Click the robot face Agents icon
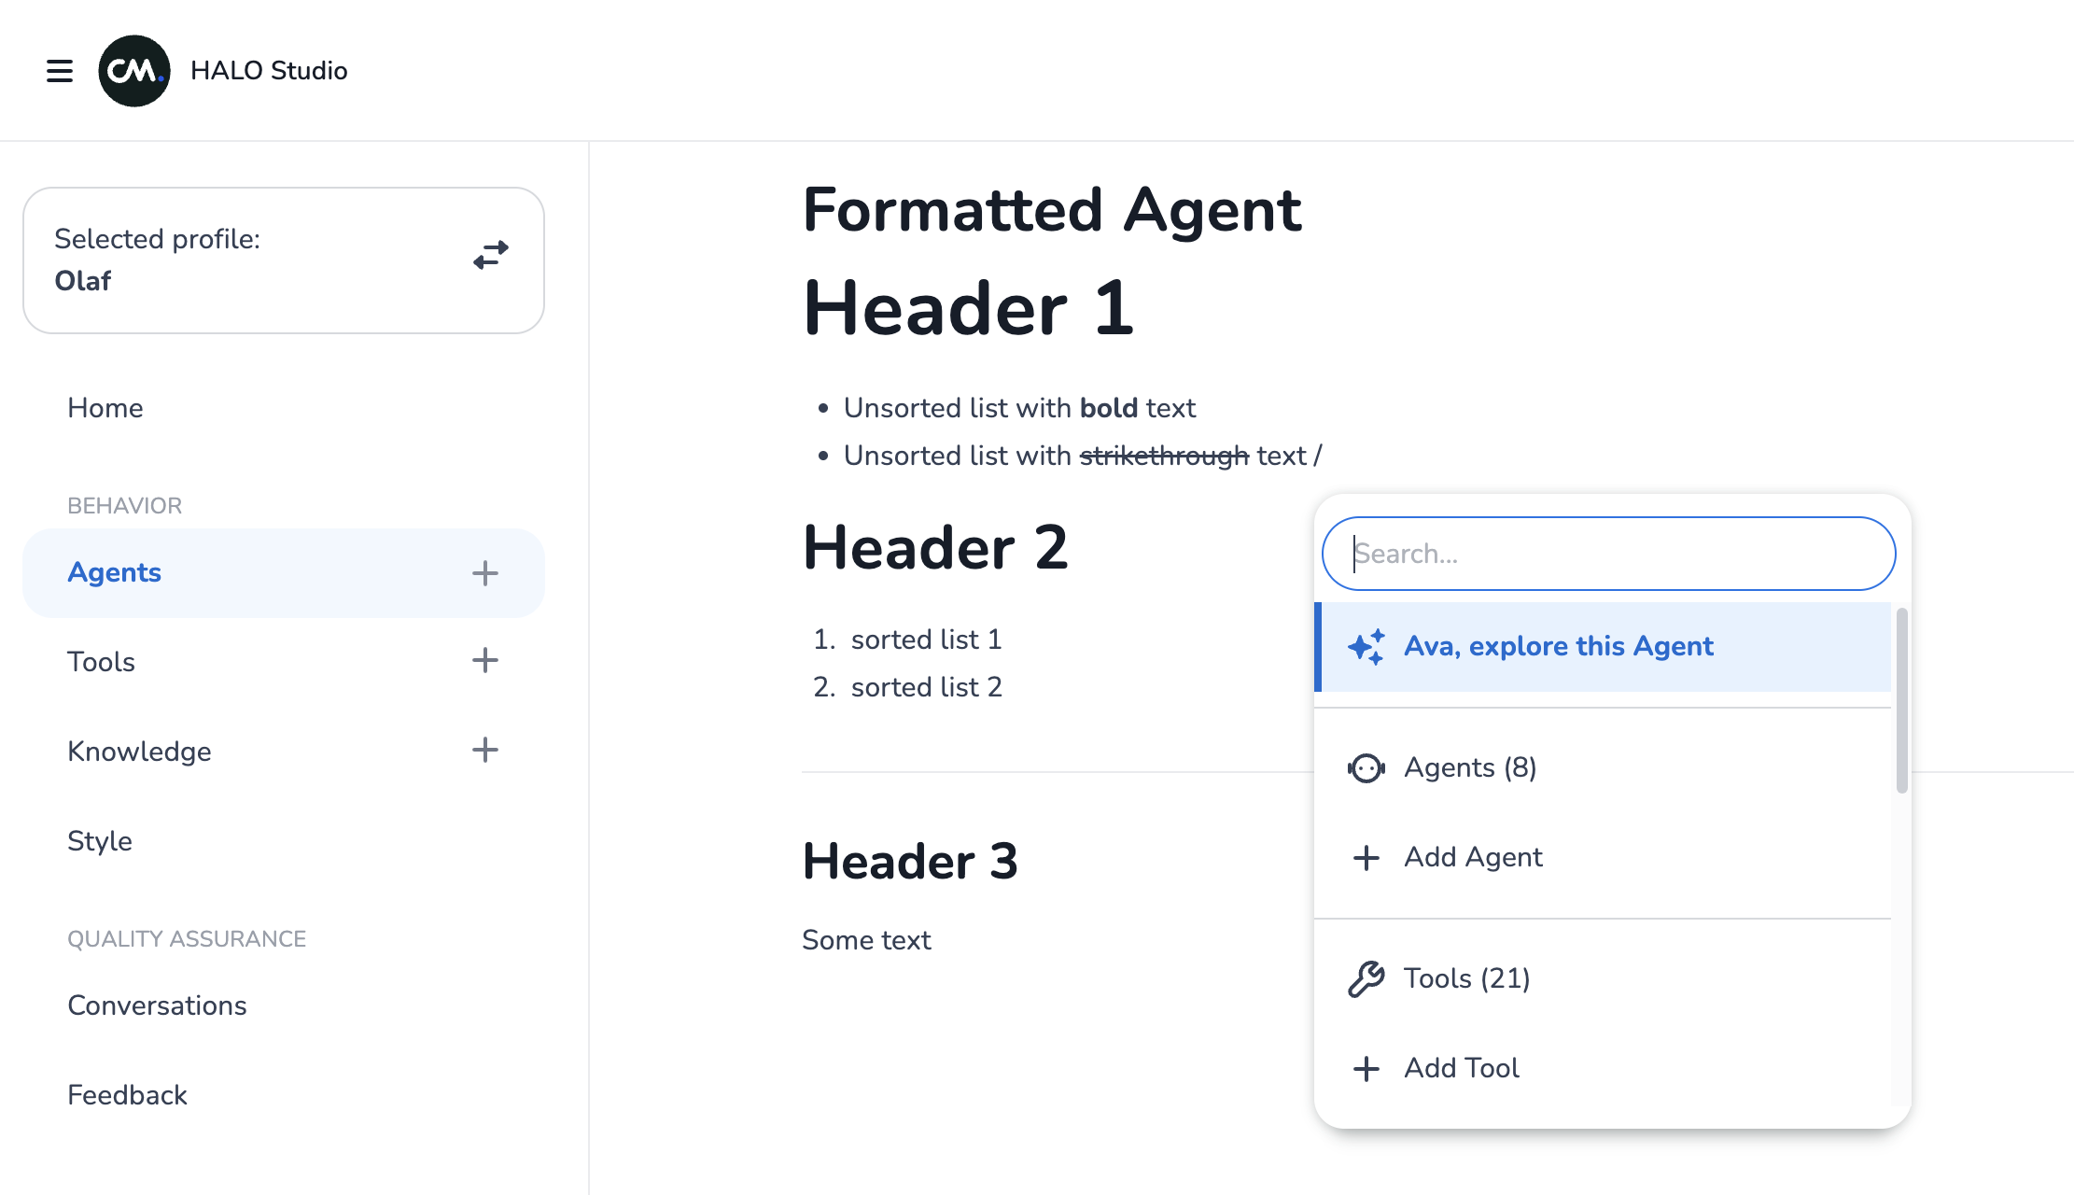The image size is (2074, 1195). (x=1366, y=767)
